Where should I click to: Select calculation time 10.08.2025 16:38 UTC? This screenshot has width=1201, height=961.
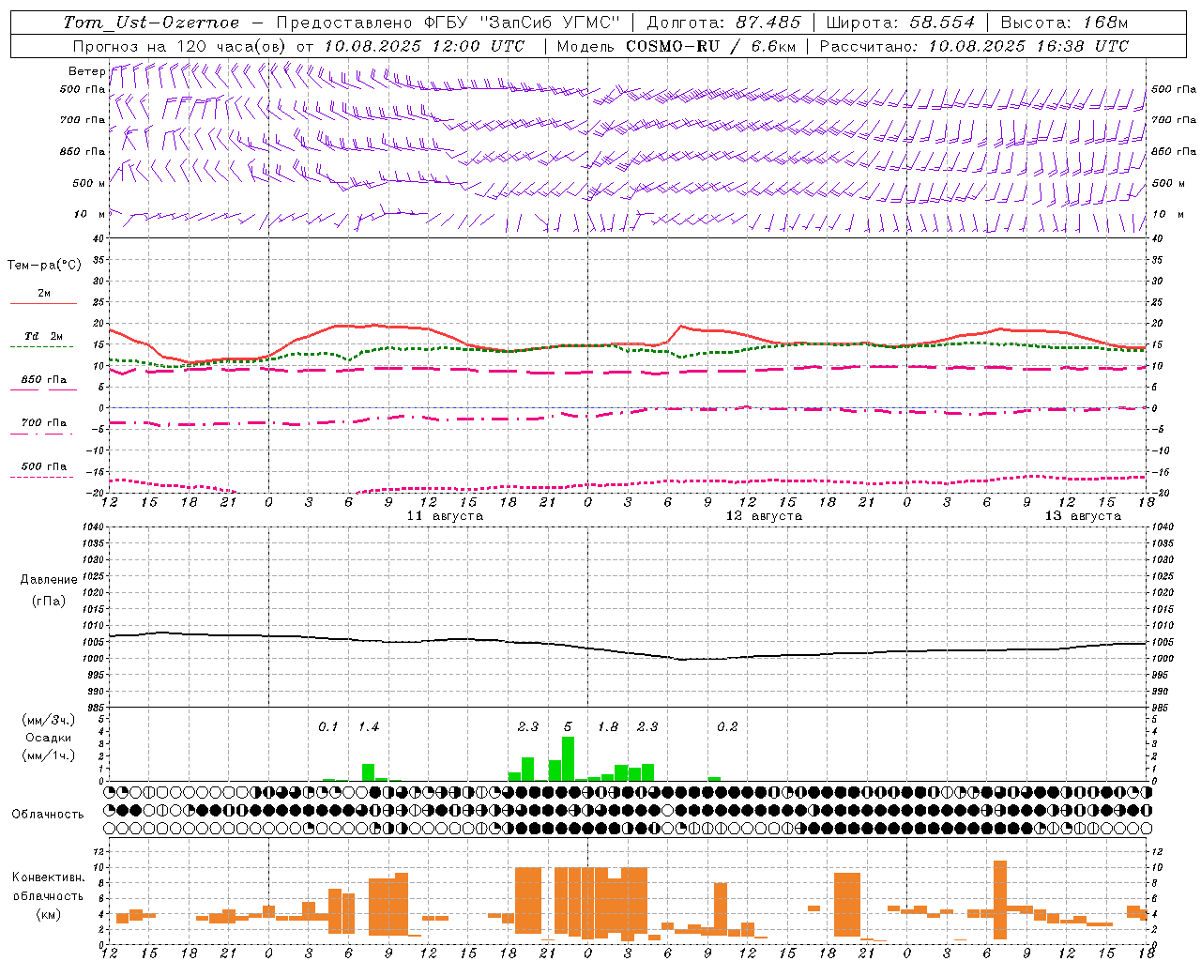(x=1028, y=46)
